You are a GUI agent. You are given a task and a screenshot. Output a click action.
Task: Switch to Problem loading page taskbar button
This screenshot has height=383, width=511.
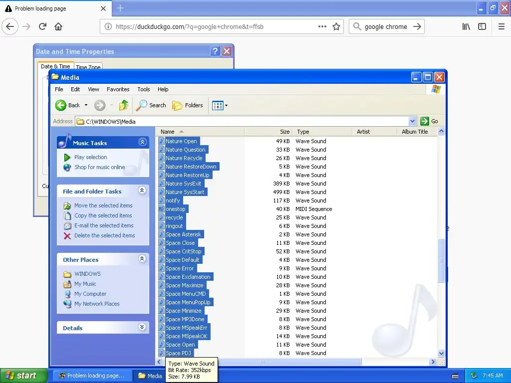tap(91, 376)
